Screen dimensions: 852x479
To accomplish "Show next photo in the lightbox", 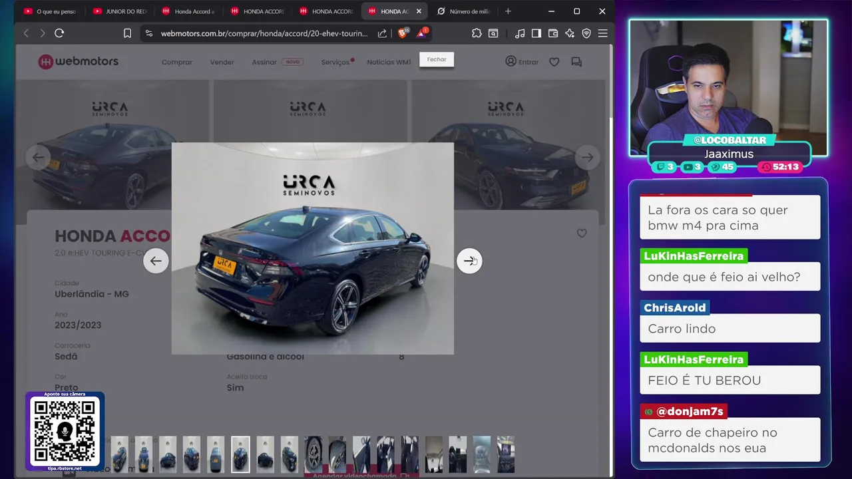I will (469, 261).
